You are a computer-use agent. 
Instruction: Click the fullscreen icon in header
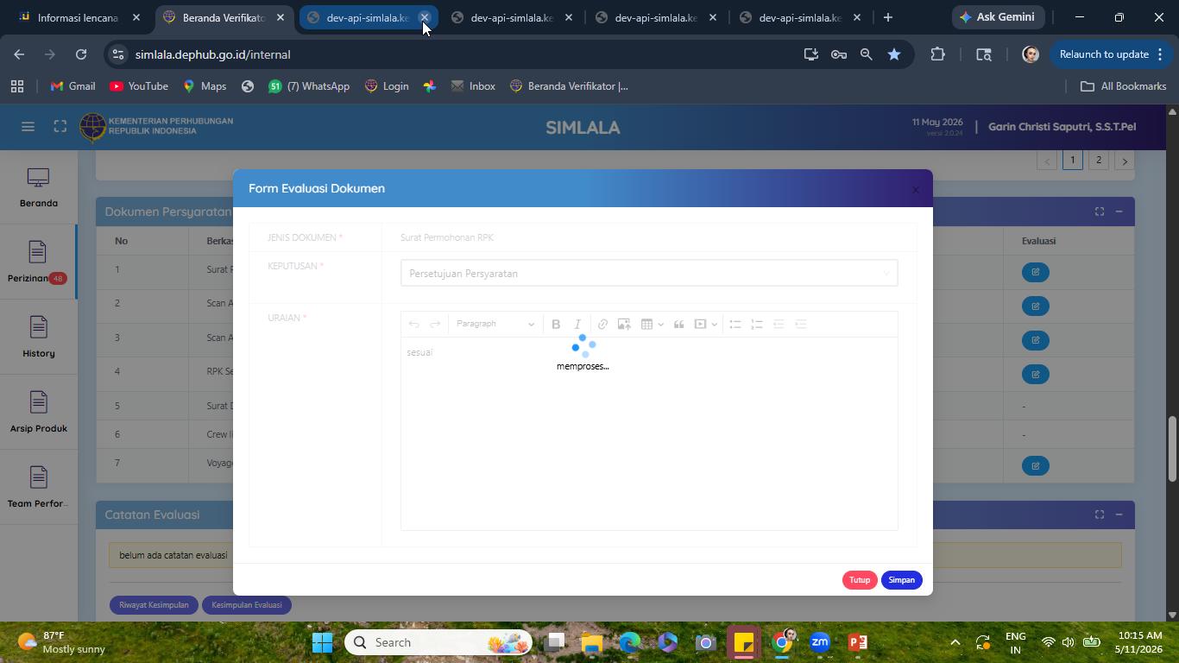60,127
